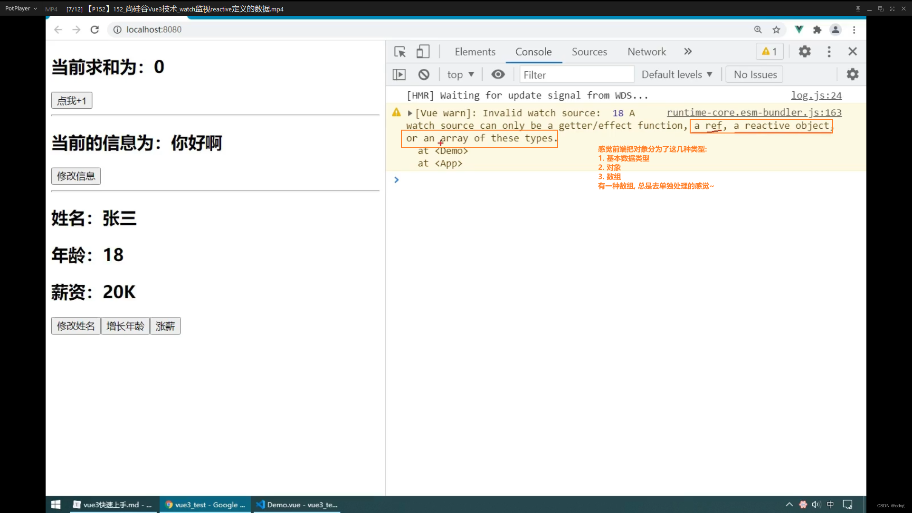The image size is (912, 513).
Task: Select the Default levels dropdown
Action: (677, 75)
